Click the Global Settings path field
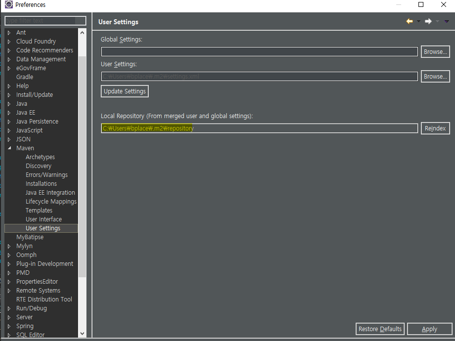455x341 pixels. tap(259, 52)
